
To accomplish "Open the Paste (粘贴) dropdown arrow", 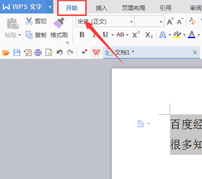I will 20,35.
